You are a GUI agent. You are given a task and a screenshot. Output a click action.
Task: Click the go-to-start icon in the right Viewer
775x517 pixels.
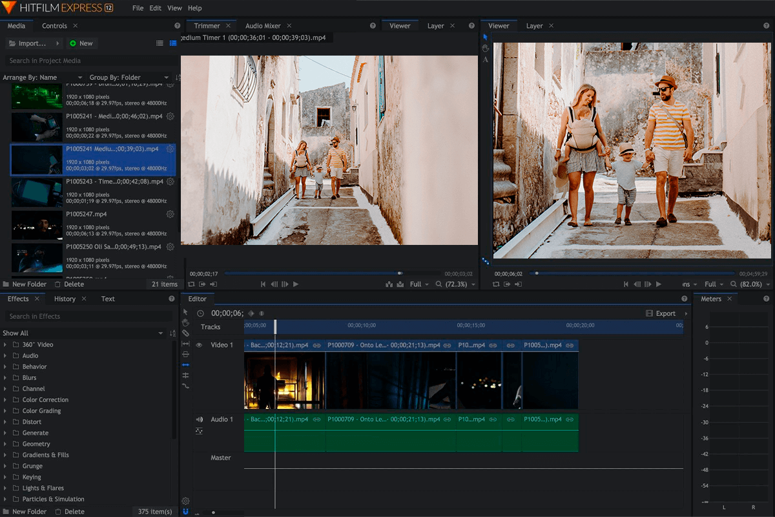coord(625,284)
